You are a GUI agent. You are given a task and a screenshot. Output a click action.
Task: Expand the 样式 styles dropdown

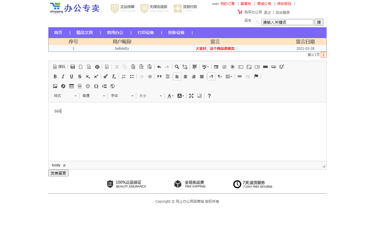tap(65, 96)
